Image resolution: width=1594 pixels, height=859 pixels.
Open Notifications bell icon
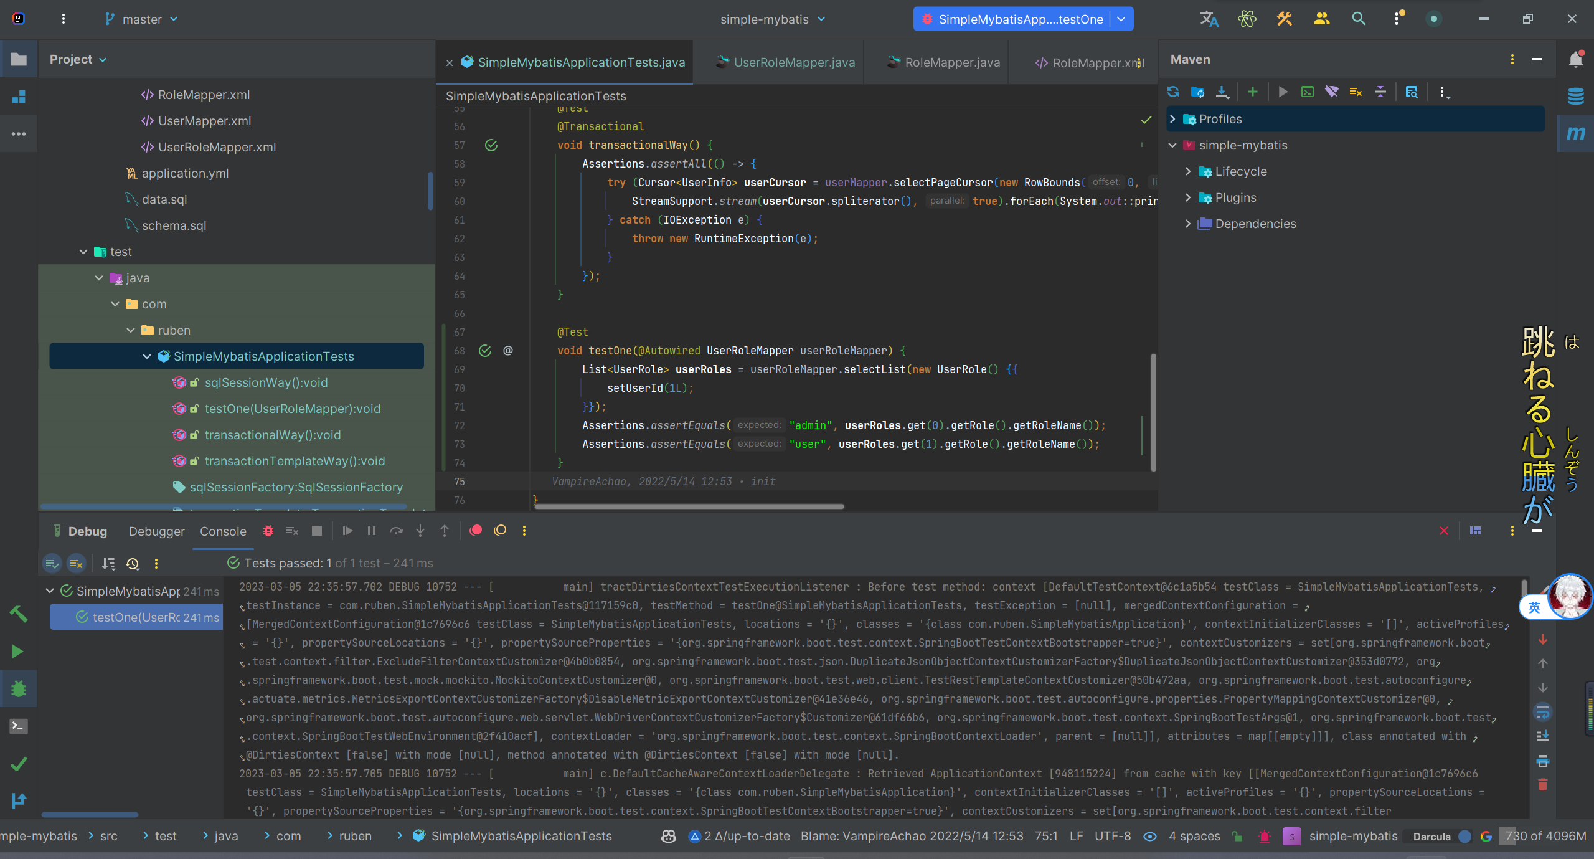point(1575,59)
